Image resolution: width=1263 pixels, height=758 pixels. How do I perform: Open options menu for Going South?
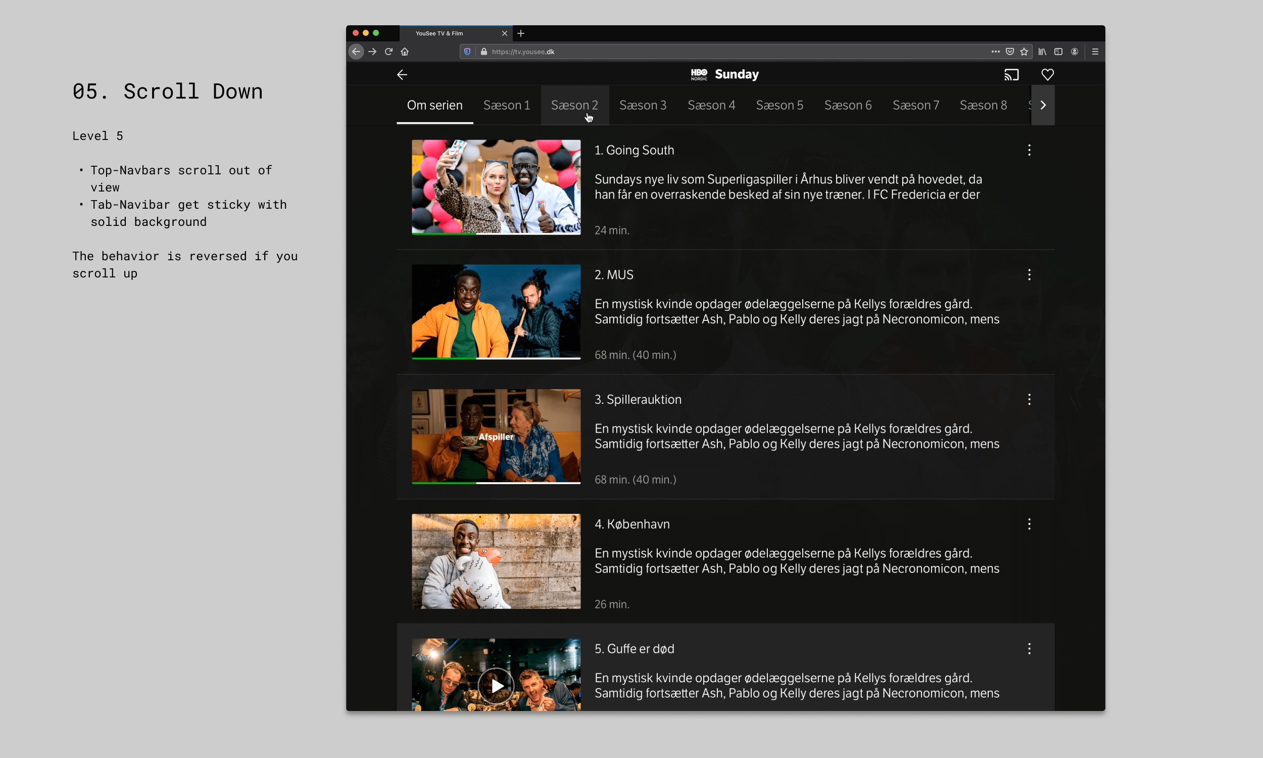(x=1029, y=150)
